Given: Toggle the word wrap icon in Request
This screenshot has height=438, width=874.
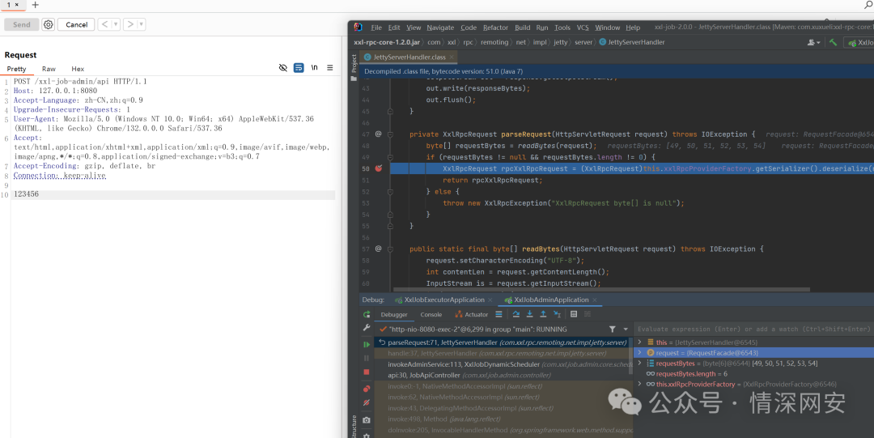Looking at the screenshot, I should (x=299, y=67).
